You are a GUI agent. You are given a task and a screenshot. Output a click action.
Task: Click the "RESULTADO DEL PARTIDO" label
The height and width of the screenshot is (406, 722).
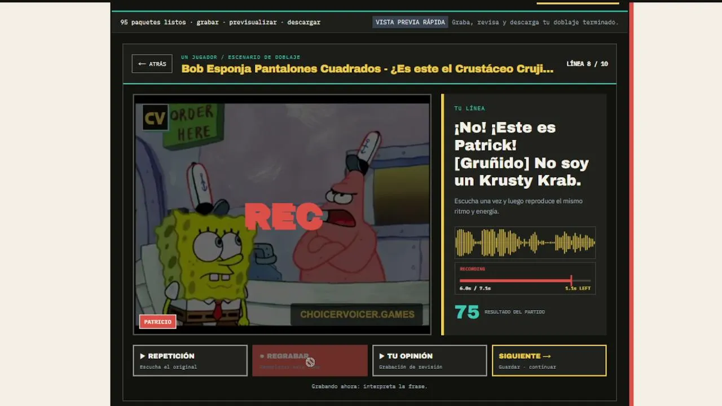[x=514, y=312]
